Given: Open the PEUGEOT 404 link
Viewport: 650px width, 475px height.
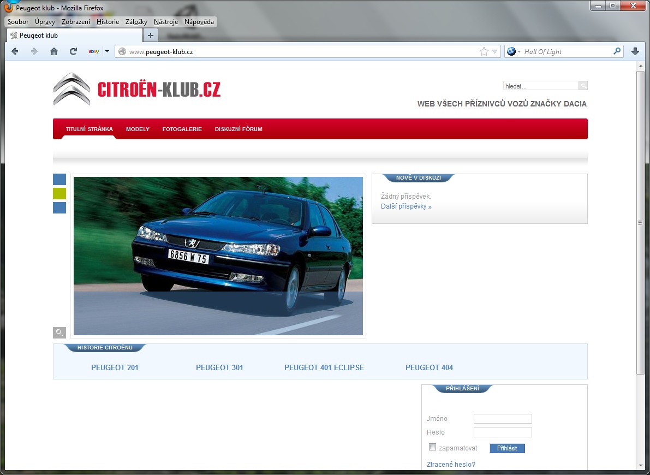Looking at the screenshot, I should [x=429, y=367].
